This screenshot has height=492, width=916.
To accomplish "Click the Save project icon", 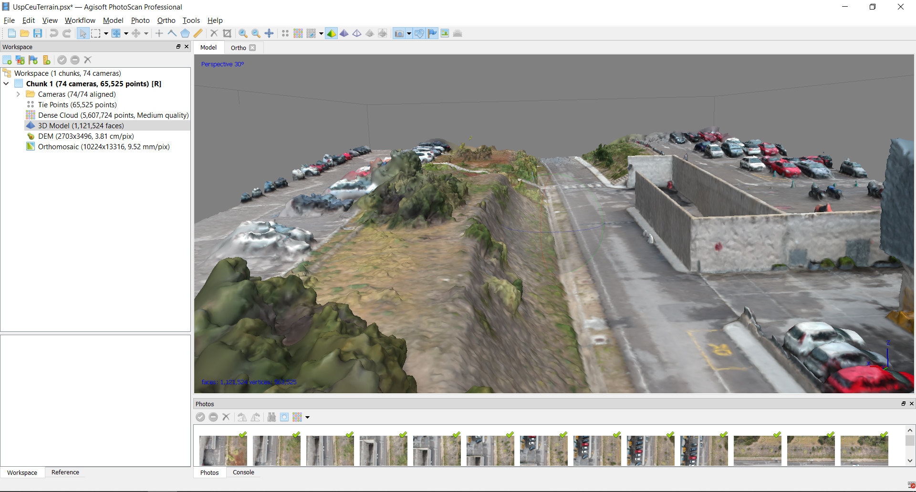I will pos(38,33).
